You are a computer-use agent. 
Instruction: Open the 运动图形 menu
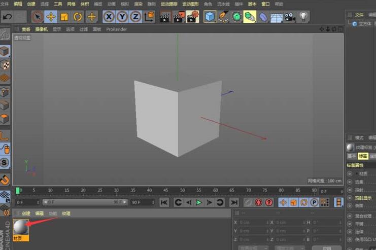point(191,4)
